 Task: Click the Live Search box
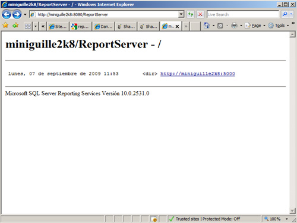243,14
